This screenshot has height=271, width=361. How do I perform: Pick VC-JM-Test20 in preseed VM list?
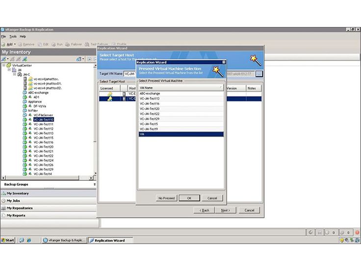pos(181,109)
